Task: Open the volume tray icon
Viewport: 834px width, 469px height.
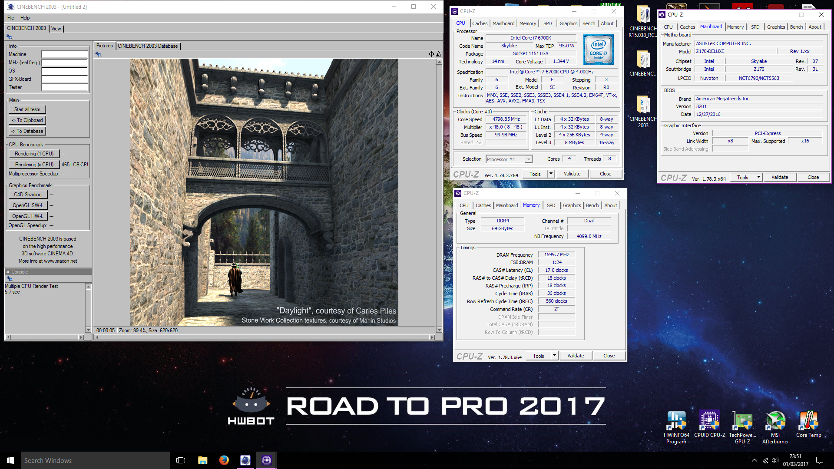Action: [775, 460]
